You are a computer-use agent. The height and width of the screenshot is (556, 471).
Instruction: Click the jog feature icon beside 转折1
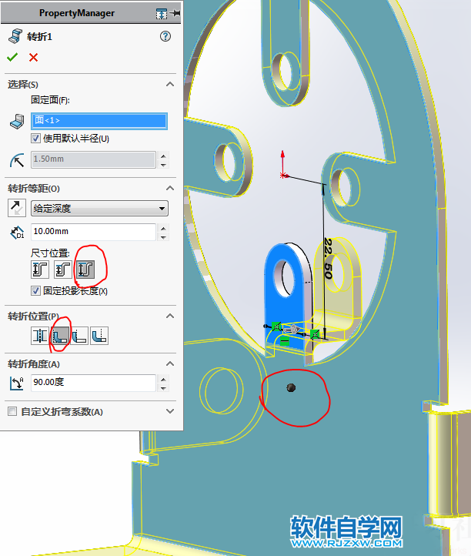coord(15,36)
